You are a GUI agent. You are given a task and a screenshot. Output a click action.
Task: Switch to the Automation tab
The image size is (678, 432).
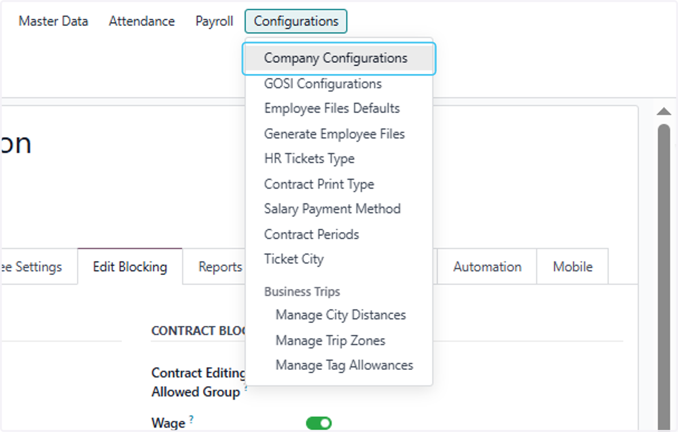point(487,267)
